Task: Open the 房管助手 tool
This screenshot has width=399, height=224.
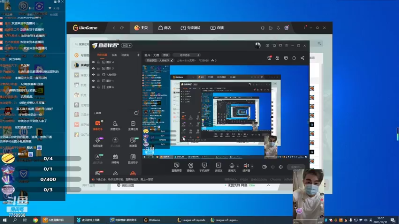Action: point(115,125)
